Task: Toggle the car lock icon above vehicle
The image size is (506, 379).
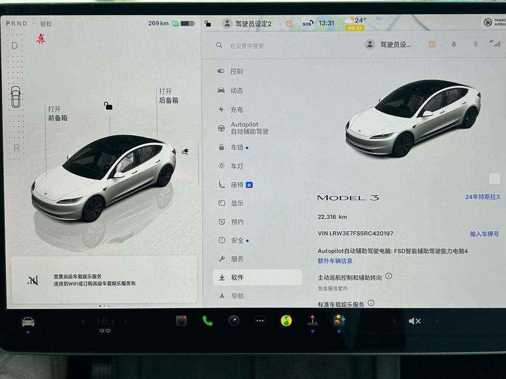Action: (x=108, y=106)
